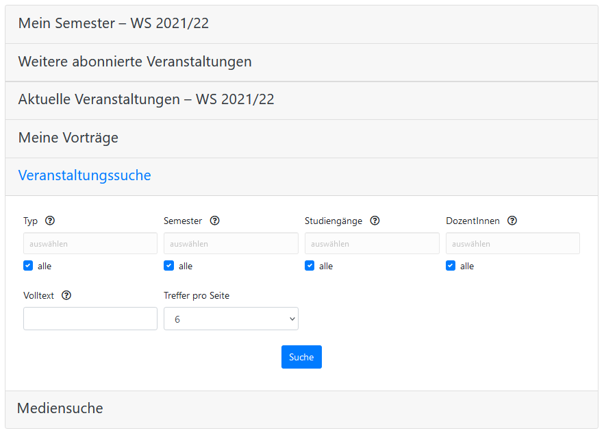Image resolution: width=604 pixels, height=433 pixels.
Task: Show the Volltext help question mark
Action: pos(66,296)
